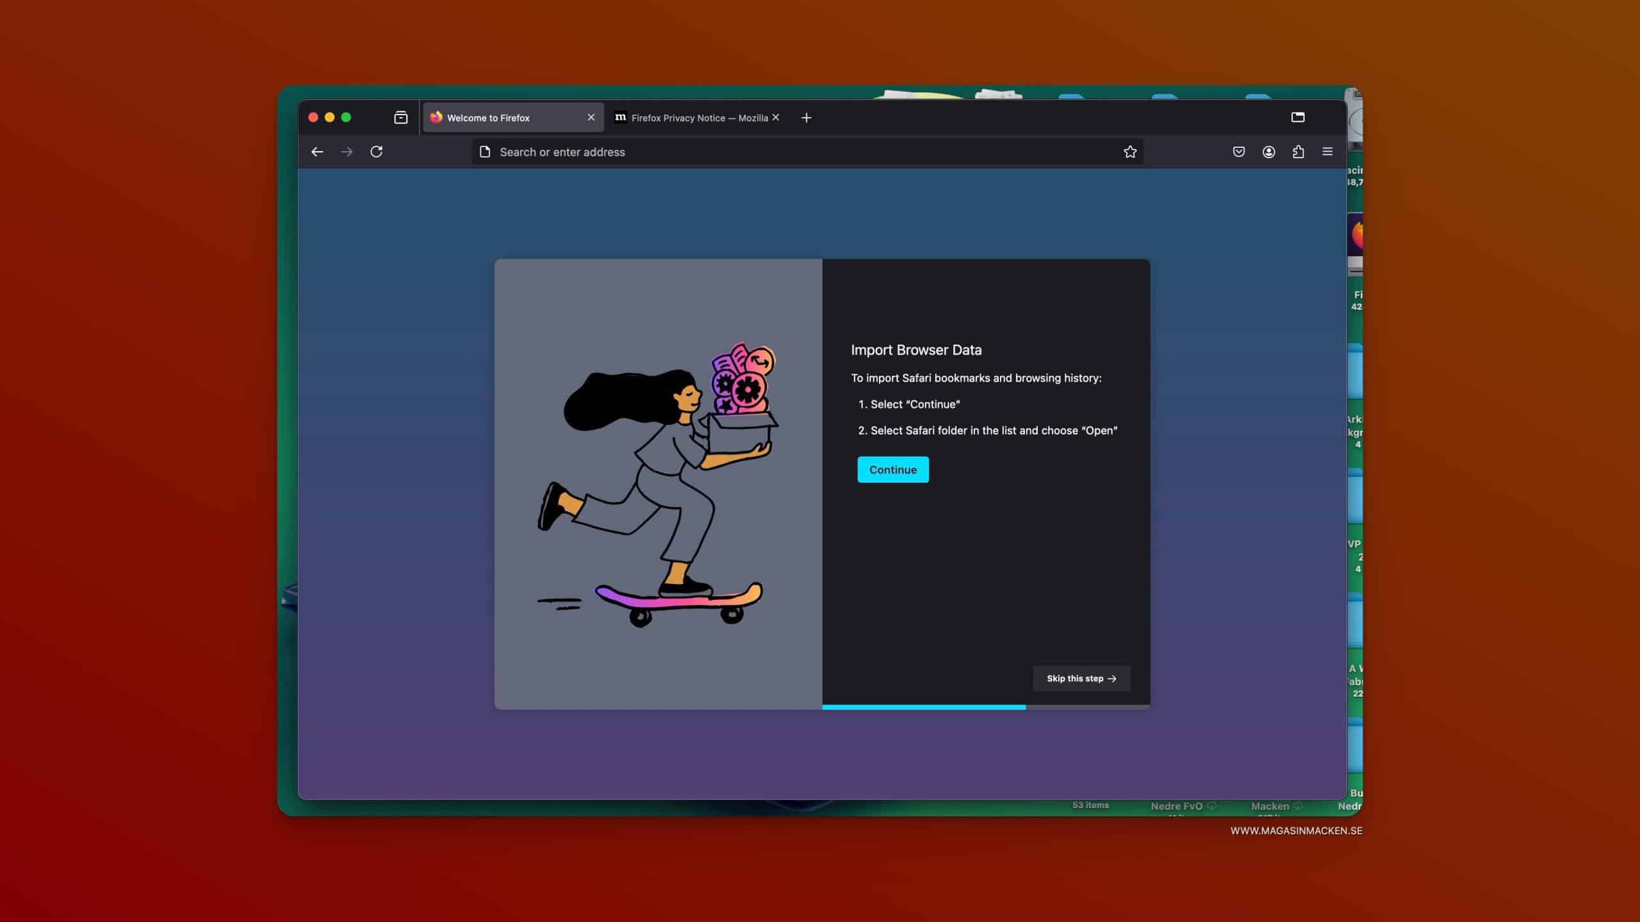Image resolution: width=1640 pixels, height=922 pixels.
Task: Click the page icon in the address bar
Action: (x=485, y=152)
